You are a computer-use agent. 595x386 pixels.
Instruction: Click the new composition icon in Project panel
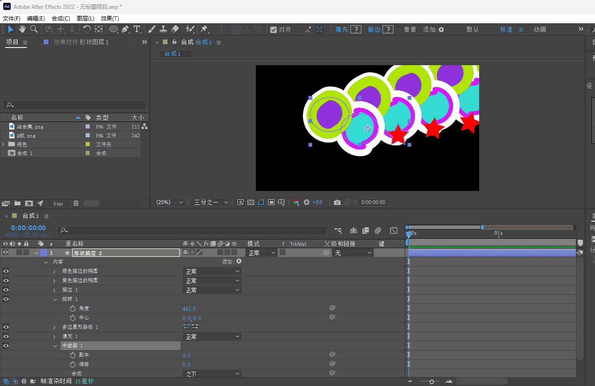(29, 203)
